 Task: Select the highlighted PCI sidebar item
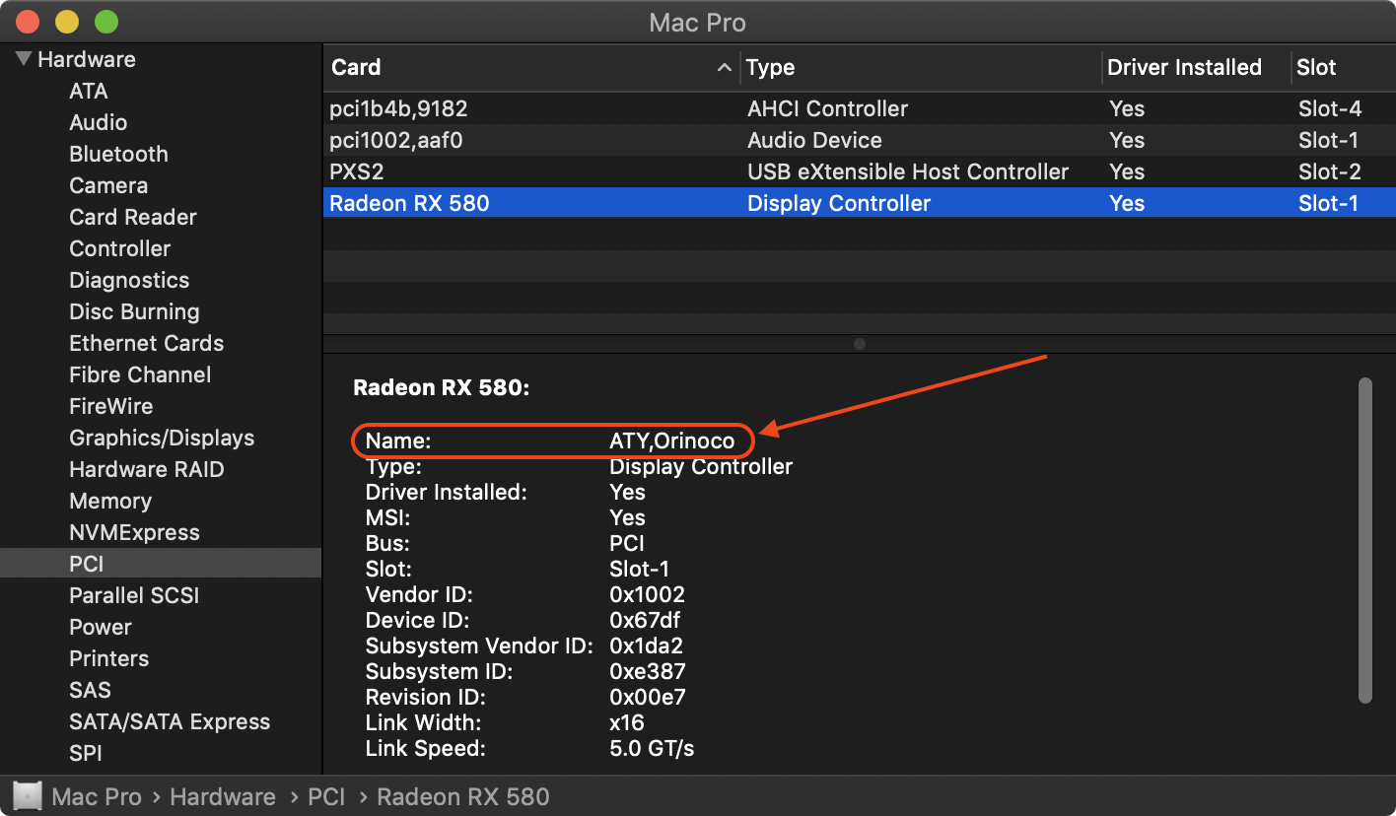coord(161,564)
